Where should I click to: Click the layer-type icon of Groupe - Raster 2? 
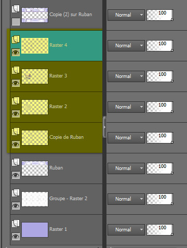pyautogui.click(x=16, y=193)
